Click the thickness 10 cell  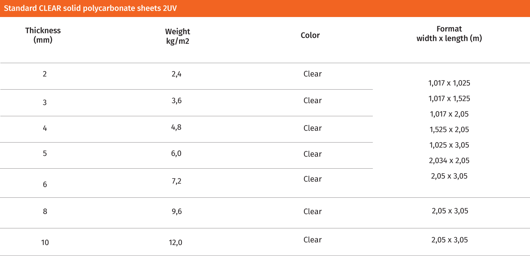pyautogui.click(x=45, y=243)
